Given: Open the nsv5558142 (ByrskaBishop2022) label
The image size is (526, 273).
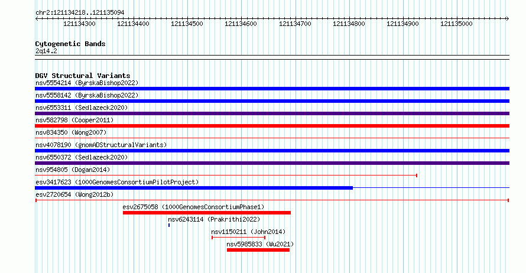Looking at the screenshot, I should click(87, 95).
